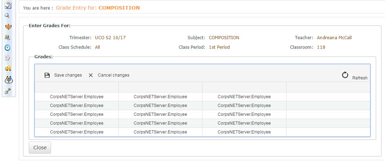The width and height of the screenshot is (385, 167).
Task: Open the magnifying glass search icon
Action: [7, 16]
